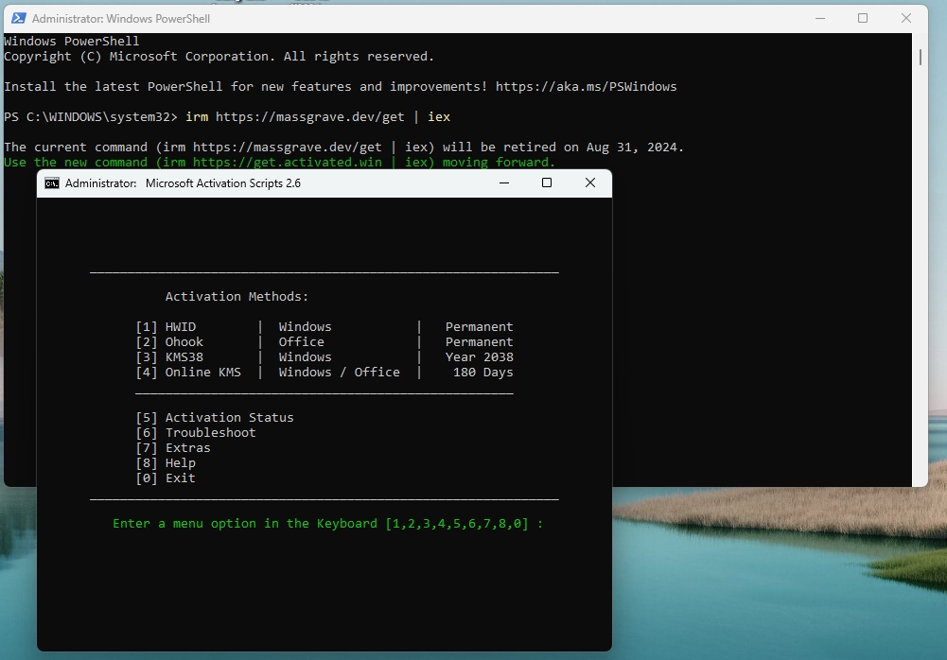Click the command prompt icon of Activation Scripts window
The height and width of the screenshot is (660, 947).
52,183
